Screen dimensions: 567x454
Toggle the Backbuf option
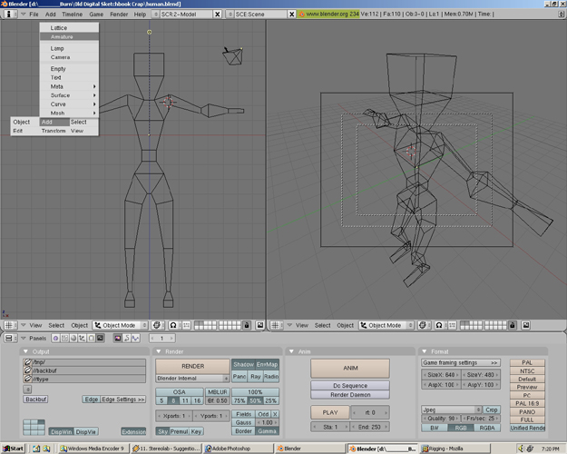35,399
